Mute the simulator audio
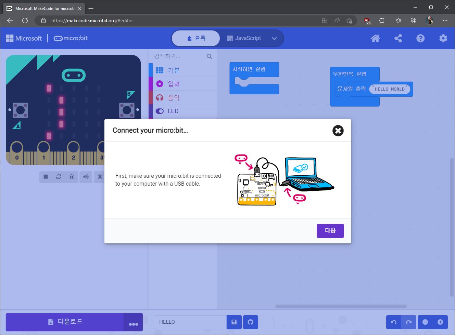The height and width of the screenshot is (335, 455). click(86, 177)
